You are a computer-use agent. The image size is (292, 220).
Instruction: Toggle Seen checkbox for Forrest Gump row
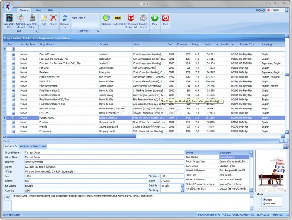[x=13, y=117]
